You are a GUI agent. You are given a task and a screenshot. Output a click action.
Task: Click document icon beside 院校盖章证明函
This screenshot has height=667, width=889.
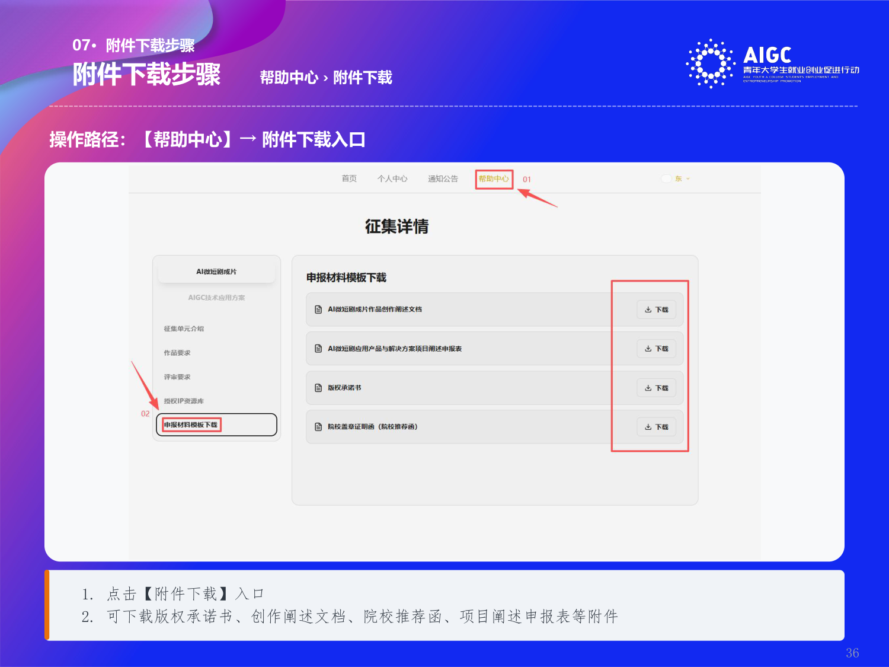318,427
